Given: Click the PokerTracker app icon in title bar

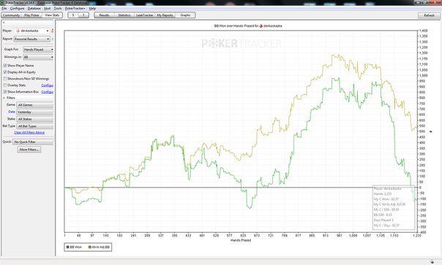Looking at the screenshot, I should coord(2,2).
